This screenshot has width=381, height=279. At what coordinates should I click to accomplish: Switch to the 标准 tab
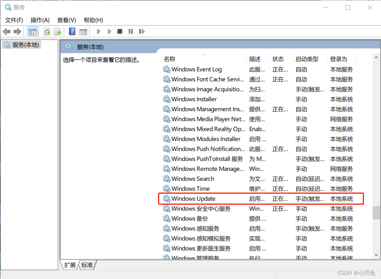[x=87, y=265]
